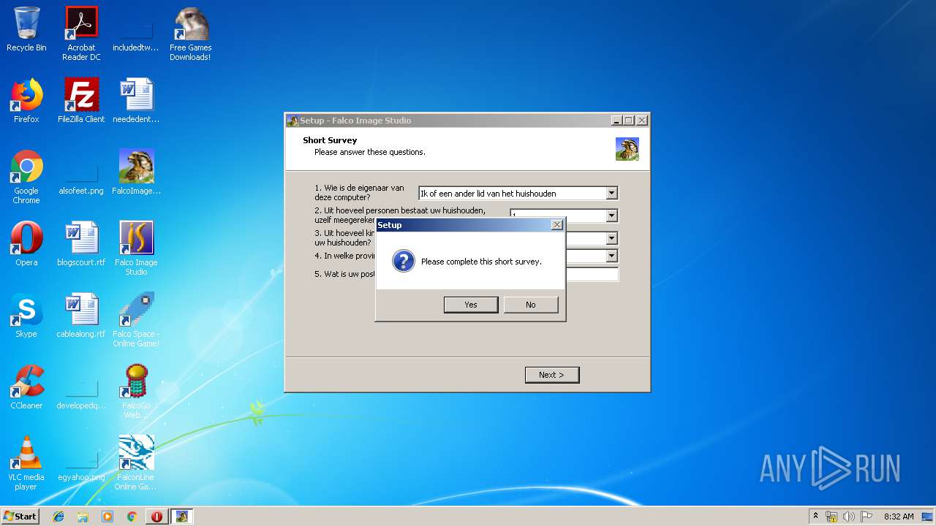Close the Setup message dialog
The height and width of the screenshot is (526, 936).
click(x=556, y=225)
